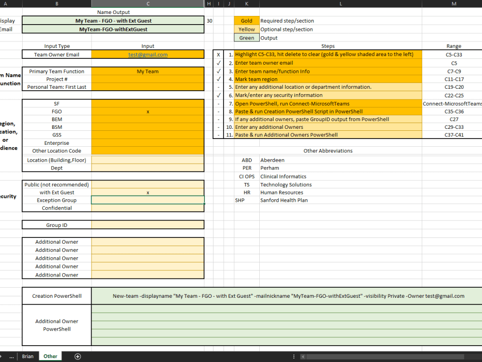The height and width of the screenshot is (362, 482).
Task: Click the empty Group ID input field
Action: pos(147,224)
